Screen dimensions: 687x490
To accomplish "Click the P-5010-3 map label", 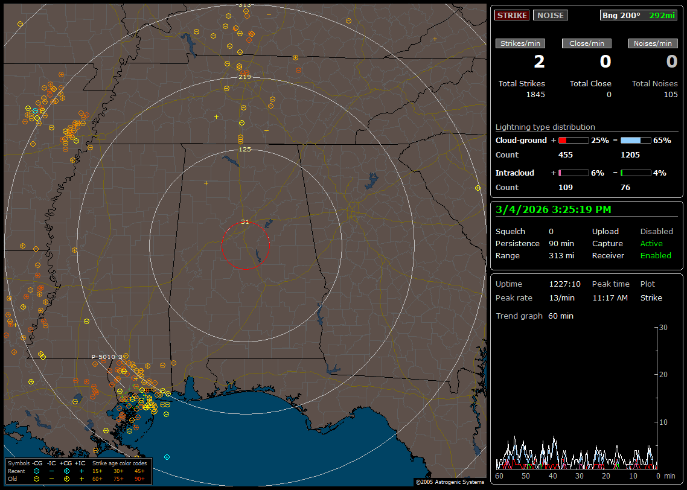I will coord(106,357).
